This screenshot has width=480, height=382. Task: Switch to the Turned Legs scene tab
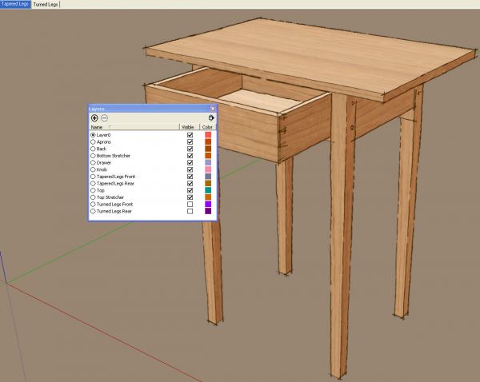46,5
